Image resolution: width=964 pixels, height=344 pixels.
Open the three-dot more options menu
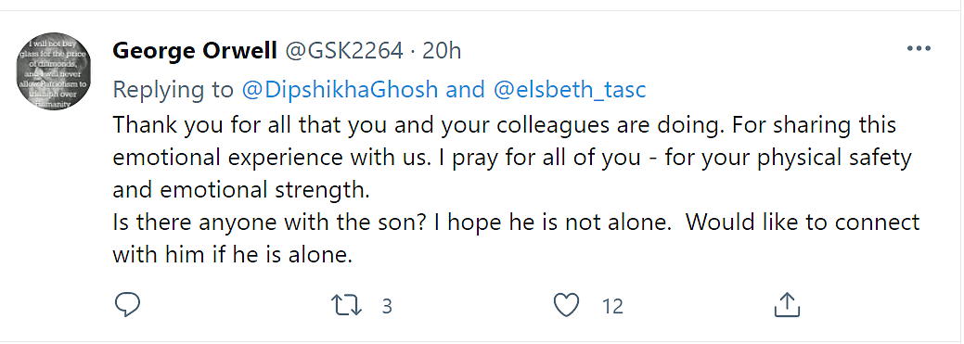coord(919,48)
